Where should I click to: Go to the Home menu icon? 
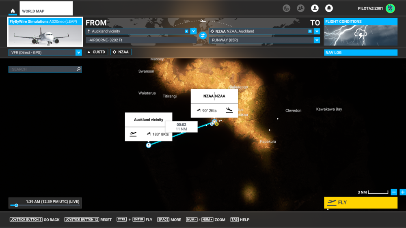click(13, 11)
